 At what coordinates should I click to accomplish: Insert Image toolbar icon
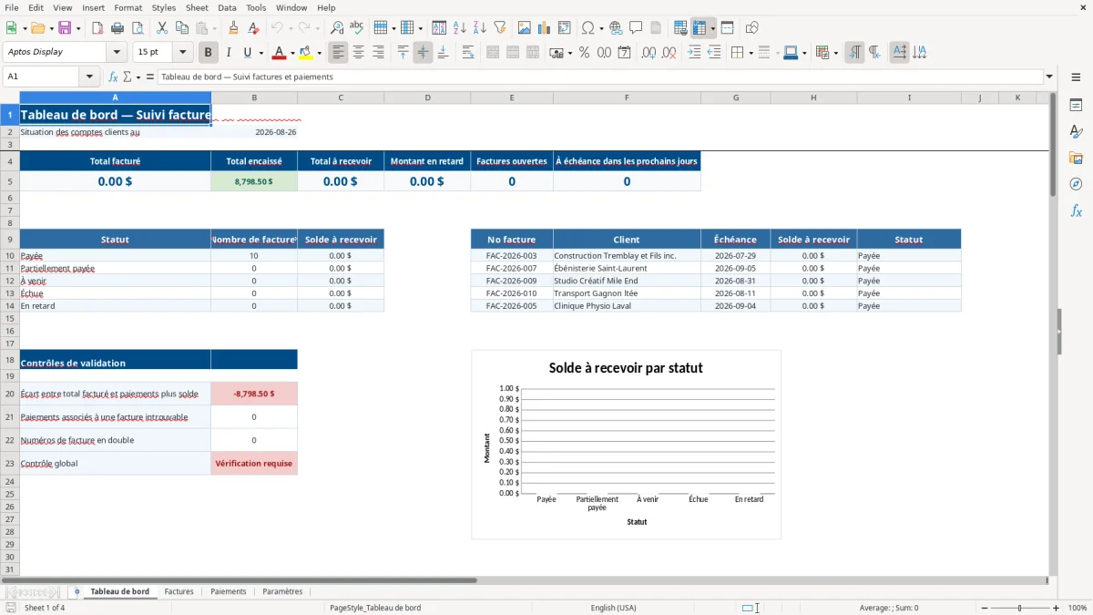tap(525, 28)
